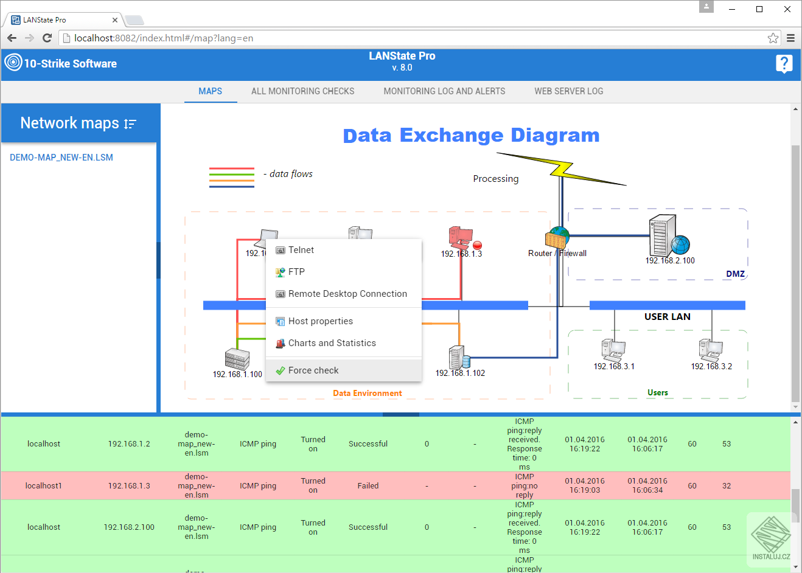Click the 192.168.3.2 user workstation icon
This screenshot has width=802, height=573.
pos(711,350)
